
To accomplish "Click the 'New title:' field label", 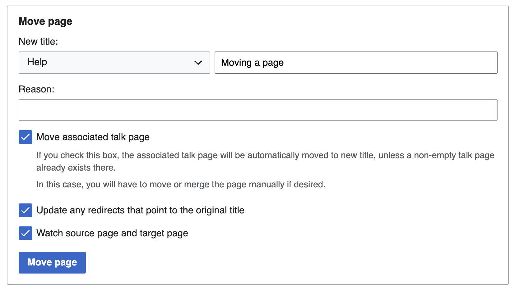I will tap(38, 42).
